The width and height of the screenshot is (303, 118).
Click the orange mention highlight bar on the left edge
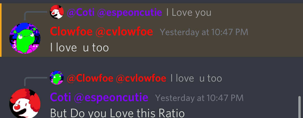pyautogui.click(x=1, y=30)
